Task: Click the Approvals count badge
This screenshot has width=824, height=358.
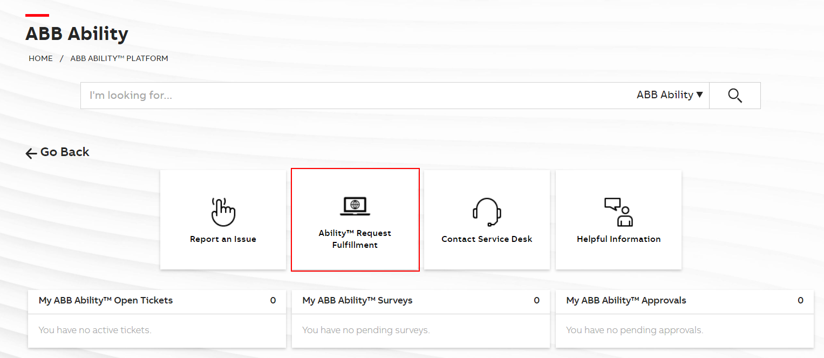Action: [x=800, y=301]
